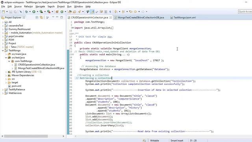The height and width of the screenshot is (142, 252).
Task: Collapse the src/test/java folder
Action: [6, 58]
